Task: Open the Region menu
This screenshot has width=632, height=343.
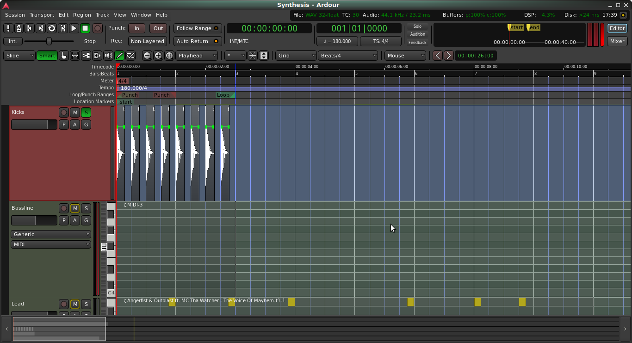Action: click(x=82, y=15)
